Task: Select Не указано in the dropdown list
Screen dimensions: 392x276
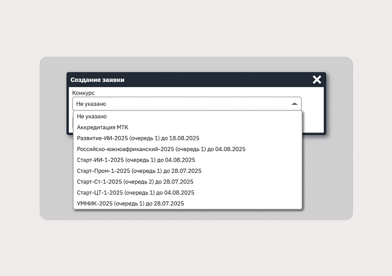Action: coord(92,116)
